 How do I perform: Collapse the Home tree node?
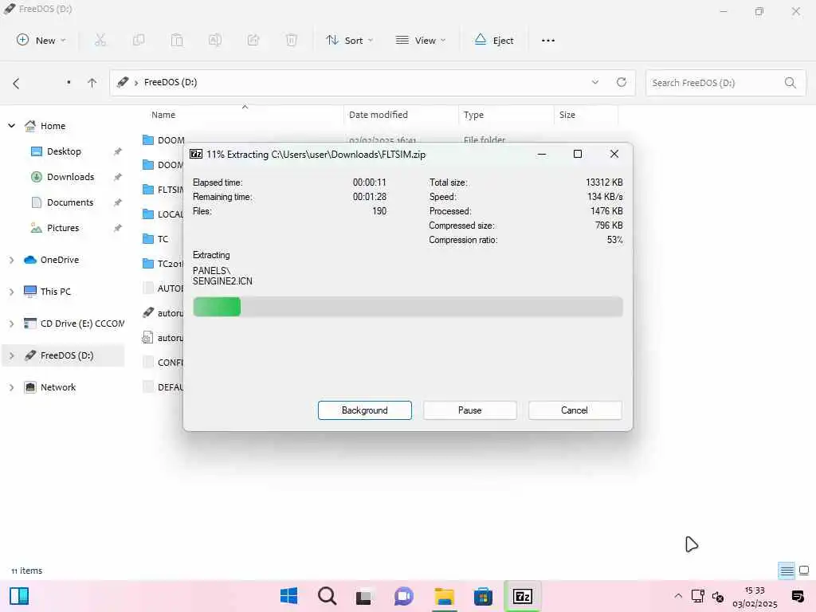click(x=11, y=126)
